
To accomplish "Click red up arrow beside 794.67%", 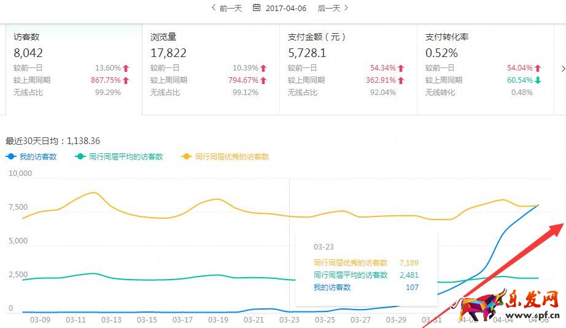I will pyautogui.click(x=263, y=80).
